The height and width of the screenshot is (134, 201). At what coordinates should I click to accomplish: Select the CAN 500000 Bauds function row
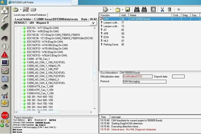(150, 19)
